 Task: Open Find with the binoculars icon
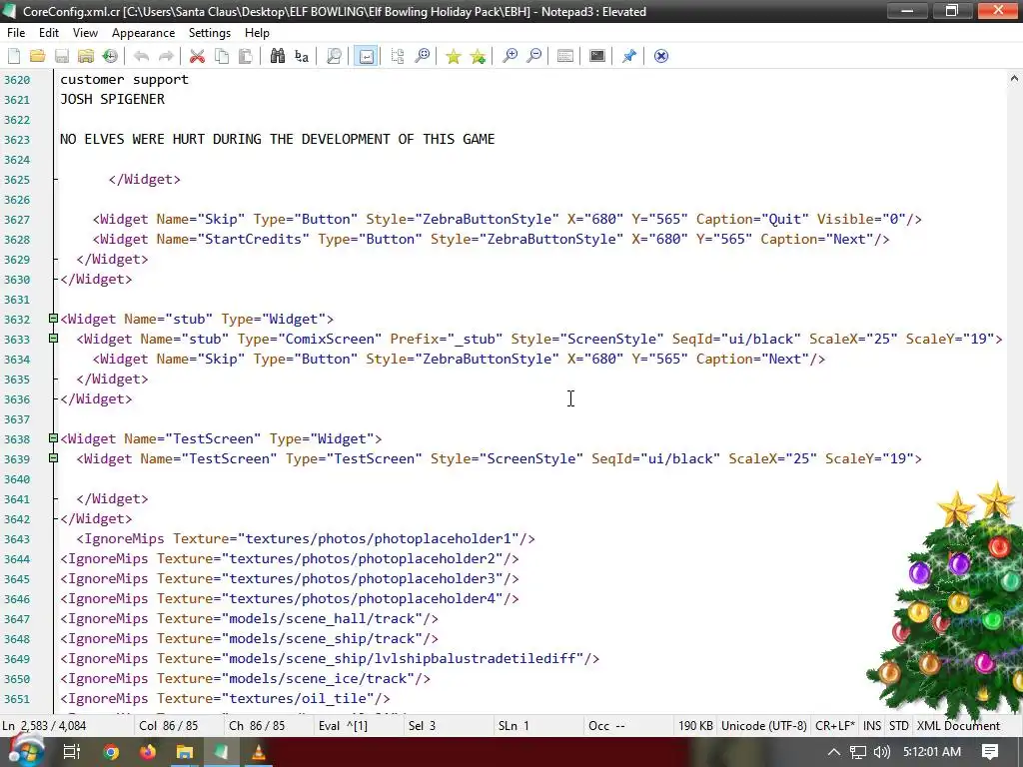[x=278, y=56]
